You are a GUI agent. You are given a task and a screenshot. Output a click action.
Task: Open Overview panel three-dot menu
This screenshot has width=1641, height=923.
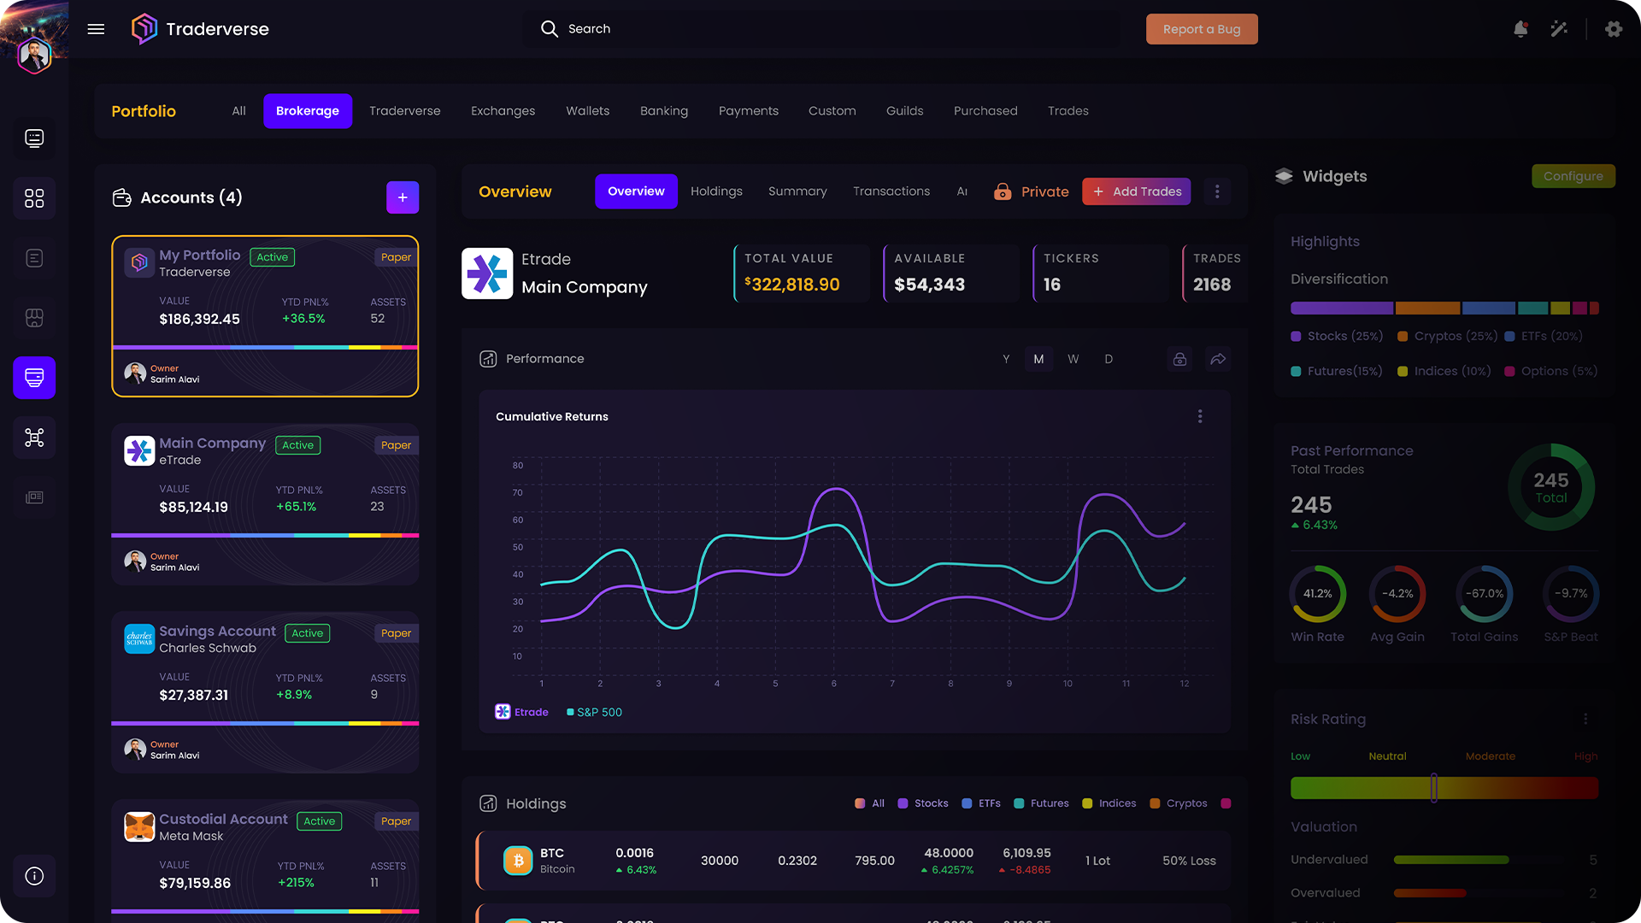(1217, 191)
